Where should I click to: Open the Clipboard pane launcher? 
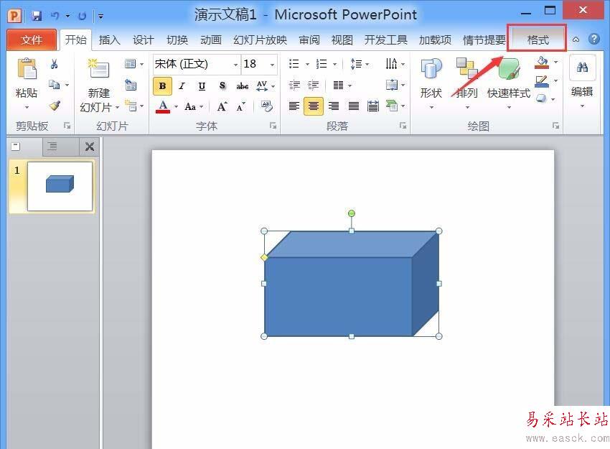(67, 126)
